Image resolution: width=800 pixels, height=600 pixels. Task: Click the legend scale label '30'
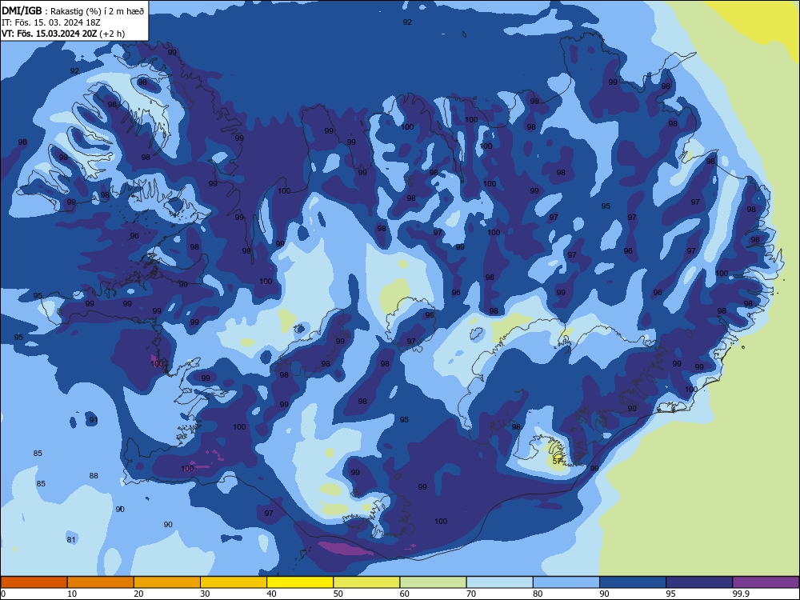[x=205, y=594]
